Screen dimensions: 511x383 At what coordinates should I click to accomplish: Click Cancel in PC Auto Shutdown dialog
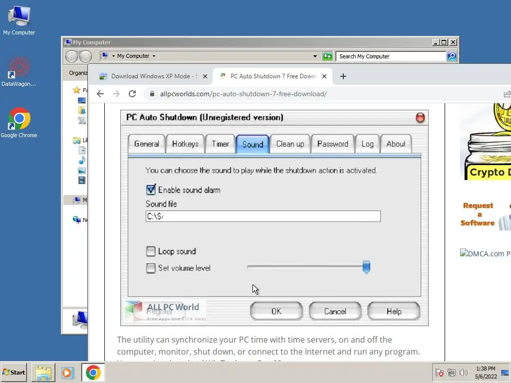point(335,311)
